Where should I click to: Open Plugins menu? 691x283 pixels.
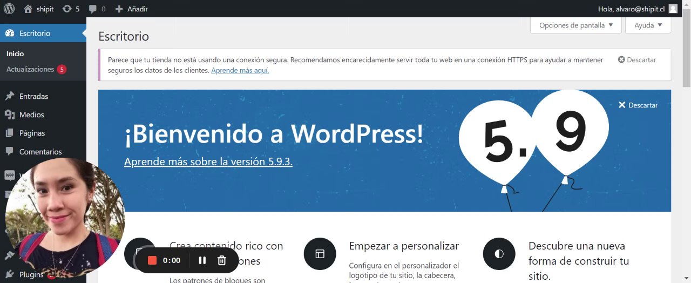31,274
